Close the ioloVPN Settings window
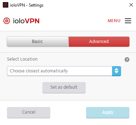 (x=131, y=5)
